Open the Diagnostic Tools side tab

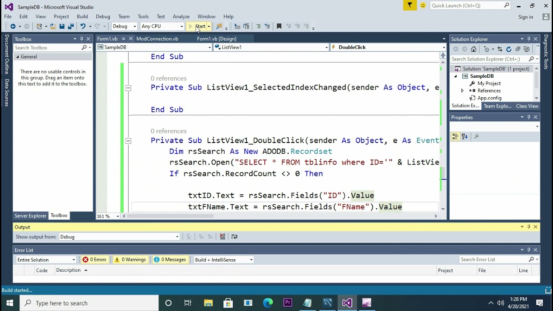pos(546,52)
